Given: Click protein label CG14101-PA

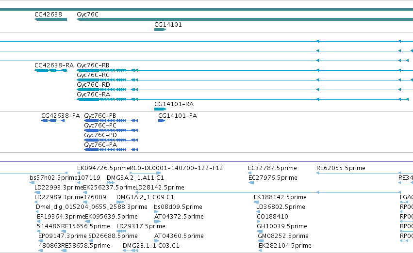Looking at the screenshot, I should [178, 116].
